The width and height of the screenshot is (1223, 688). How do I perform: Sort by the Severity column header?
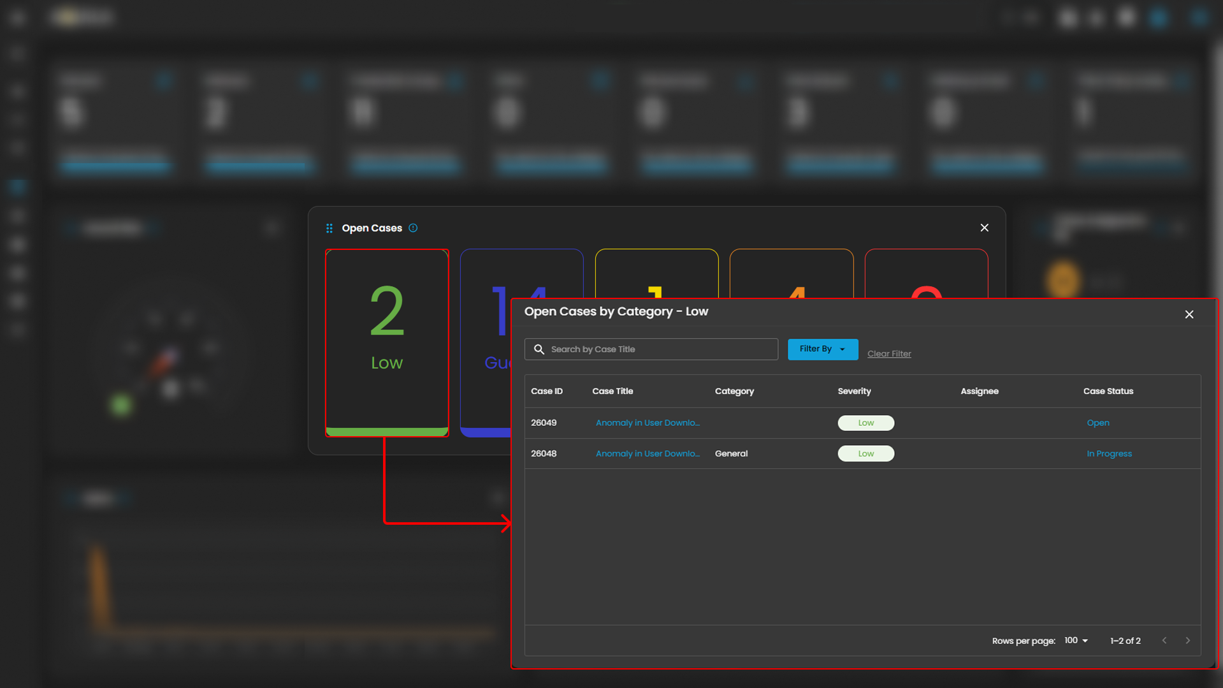[x=854, y=392]
